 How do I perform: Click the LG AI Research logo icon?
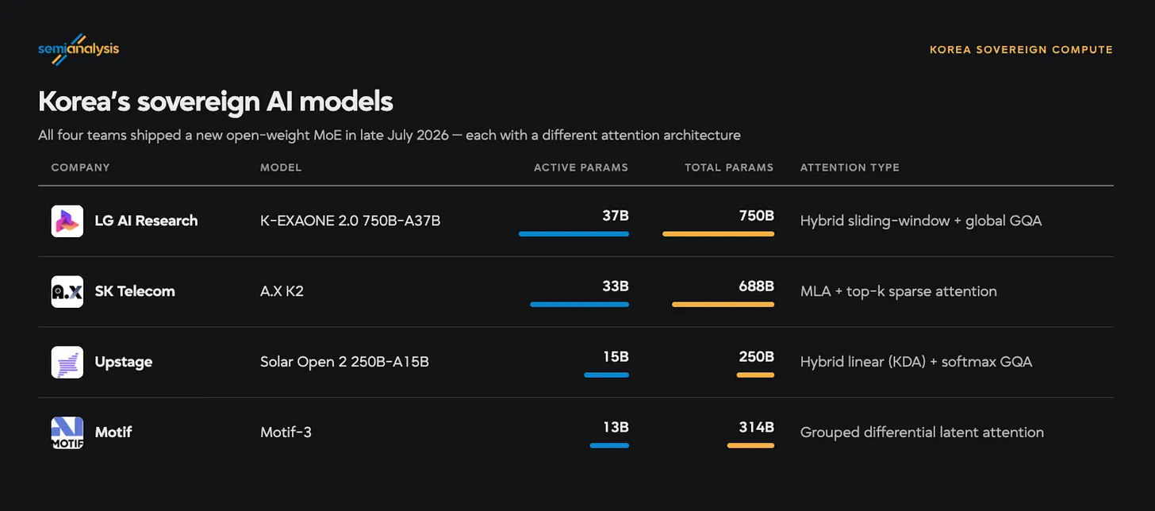tap(67, 221)
